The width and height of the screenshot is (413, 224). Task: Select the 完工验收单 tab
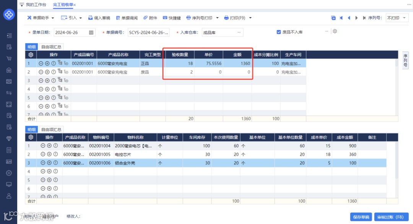[63, 5]
